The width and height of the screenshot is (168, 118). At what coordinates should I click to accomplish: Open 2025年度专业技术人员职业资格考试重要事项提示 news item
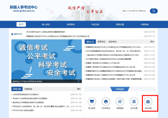tap(46, 32)
